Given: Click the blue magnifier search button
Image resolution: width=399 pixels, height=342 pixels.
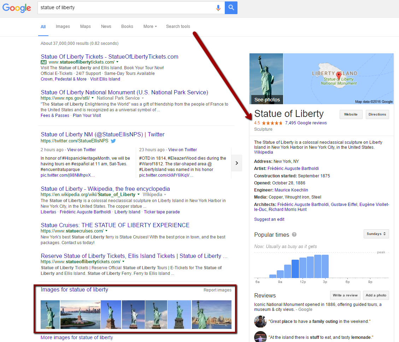Looking at the screenshot, I should [231, 8].
